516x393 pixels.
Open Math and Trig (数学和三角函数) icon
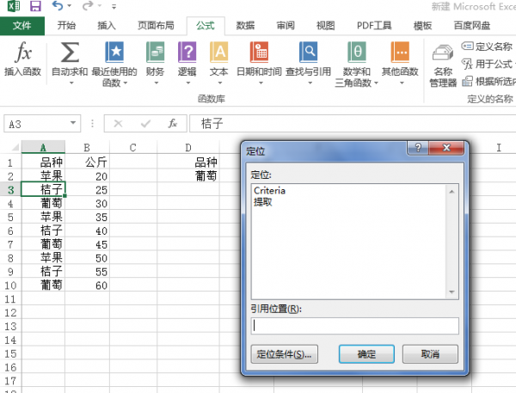tap(357, 52)
